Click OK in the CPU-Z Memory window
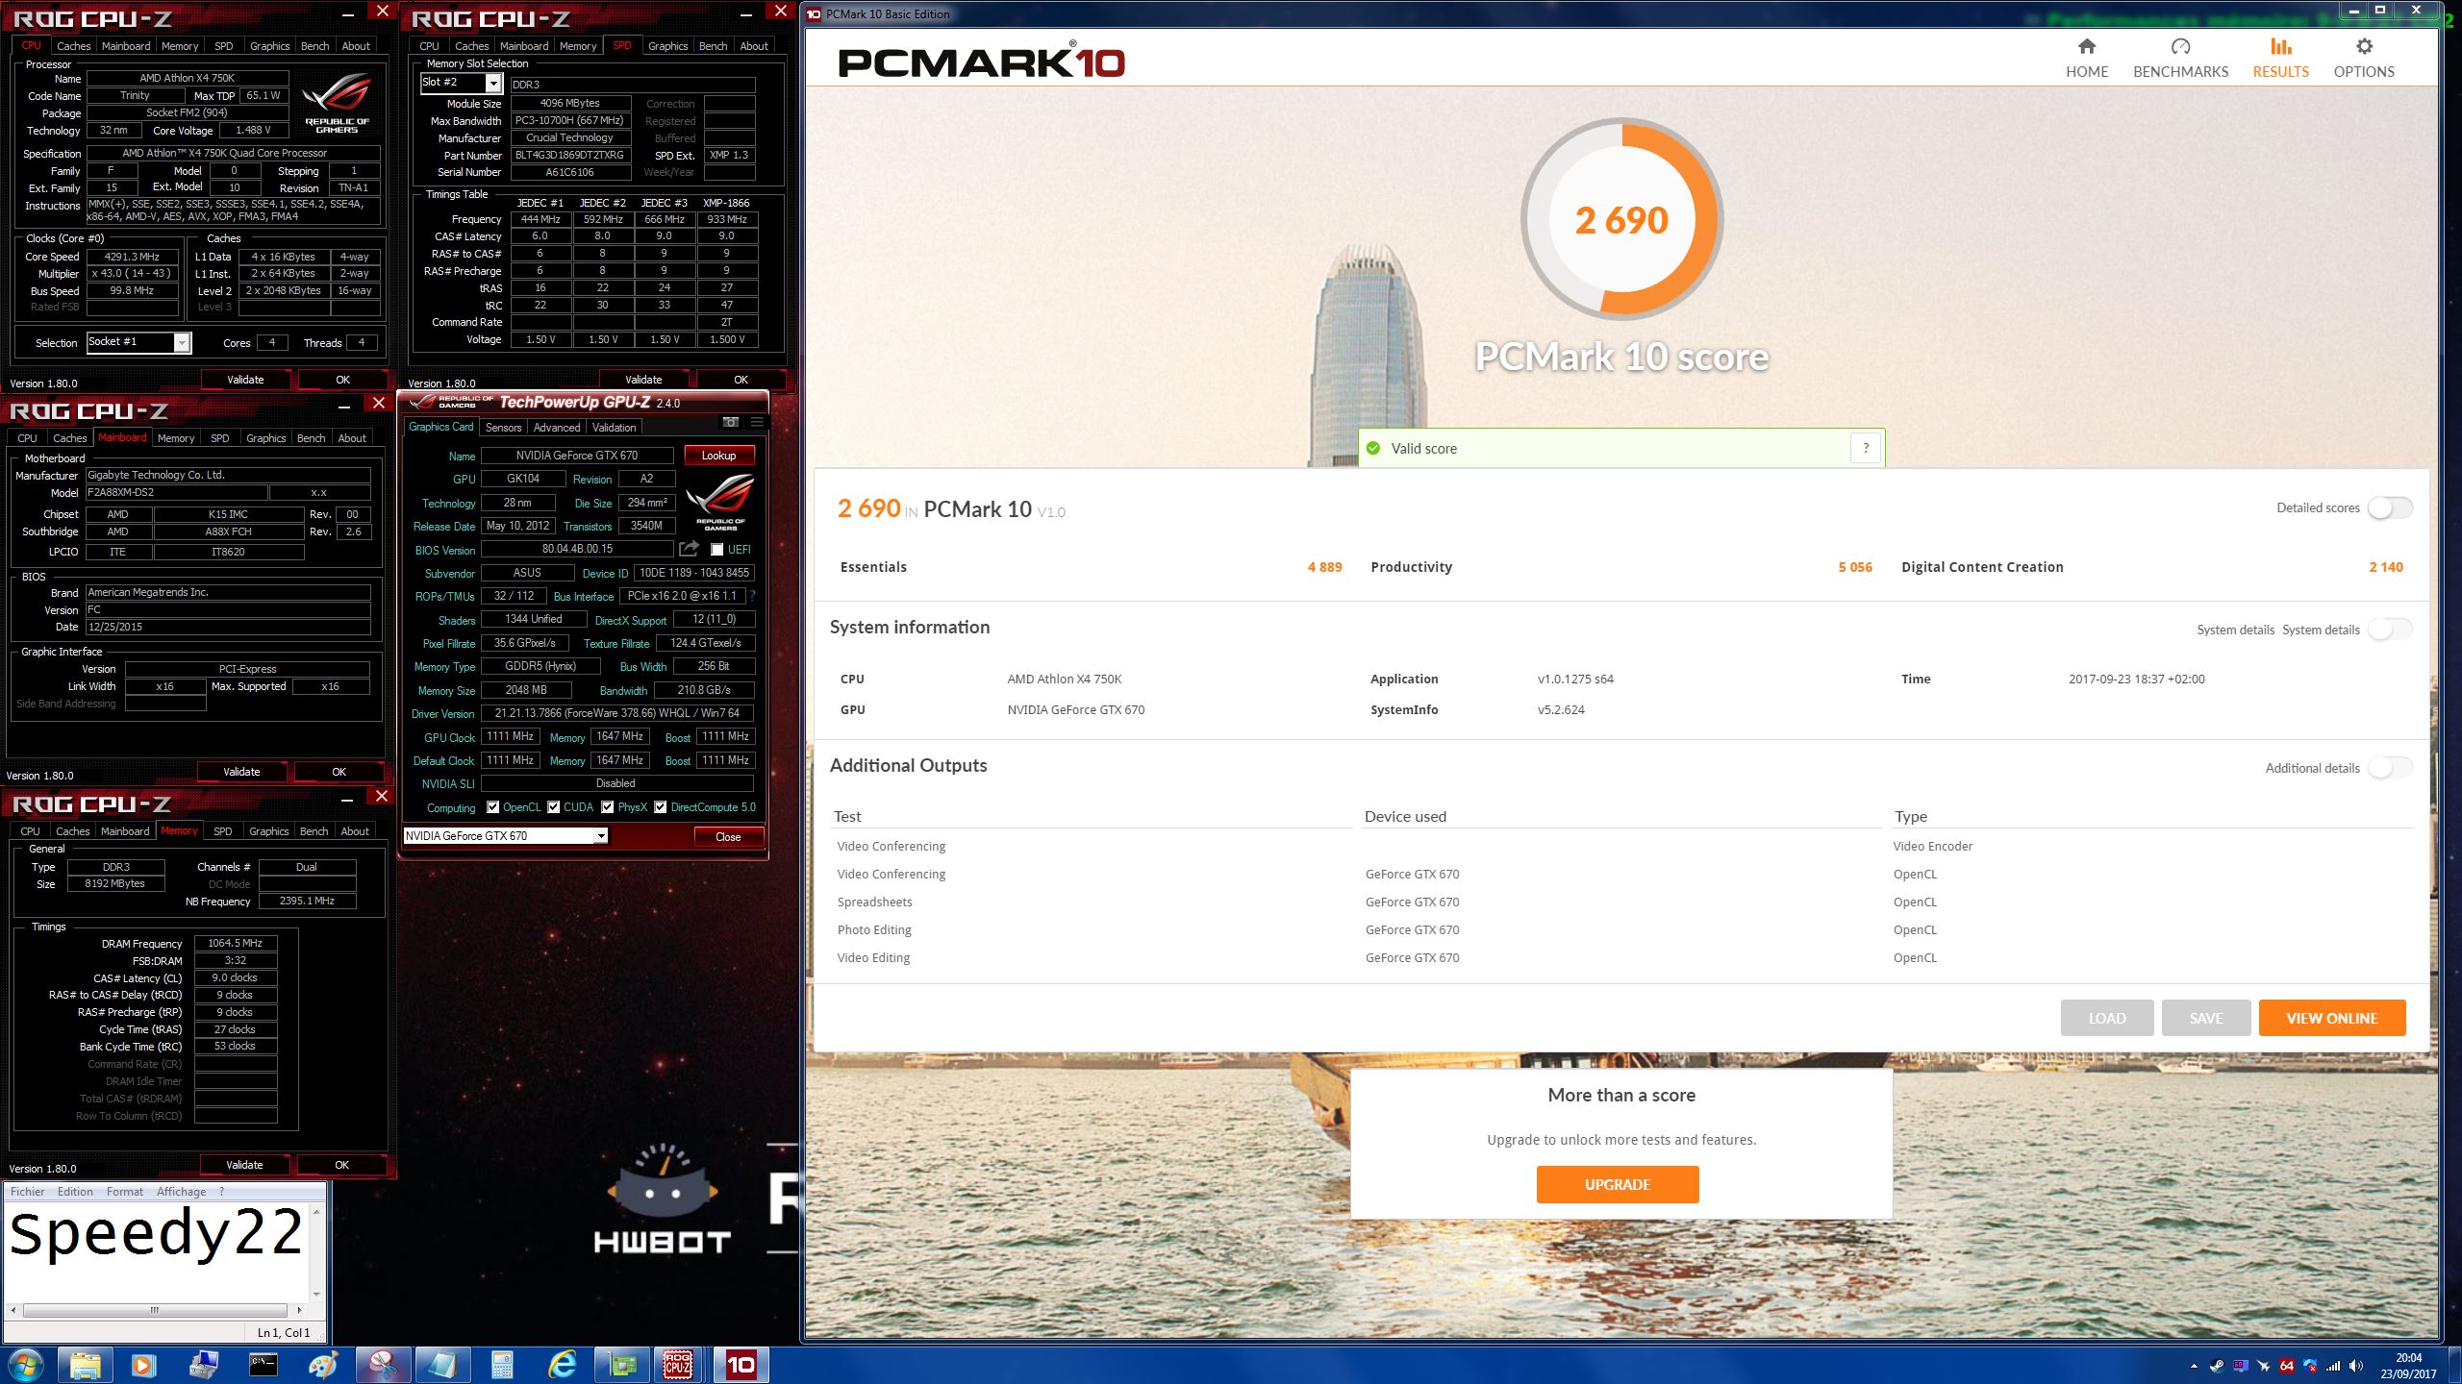Image resolution: width=2462 pixels, height=1384 pixels. tap(341, 1165)
